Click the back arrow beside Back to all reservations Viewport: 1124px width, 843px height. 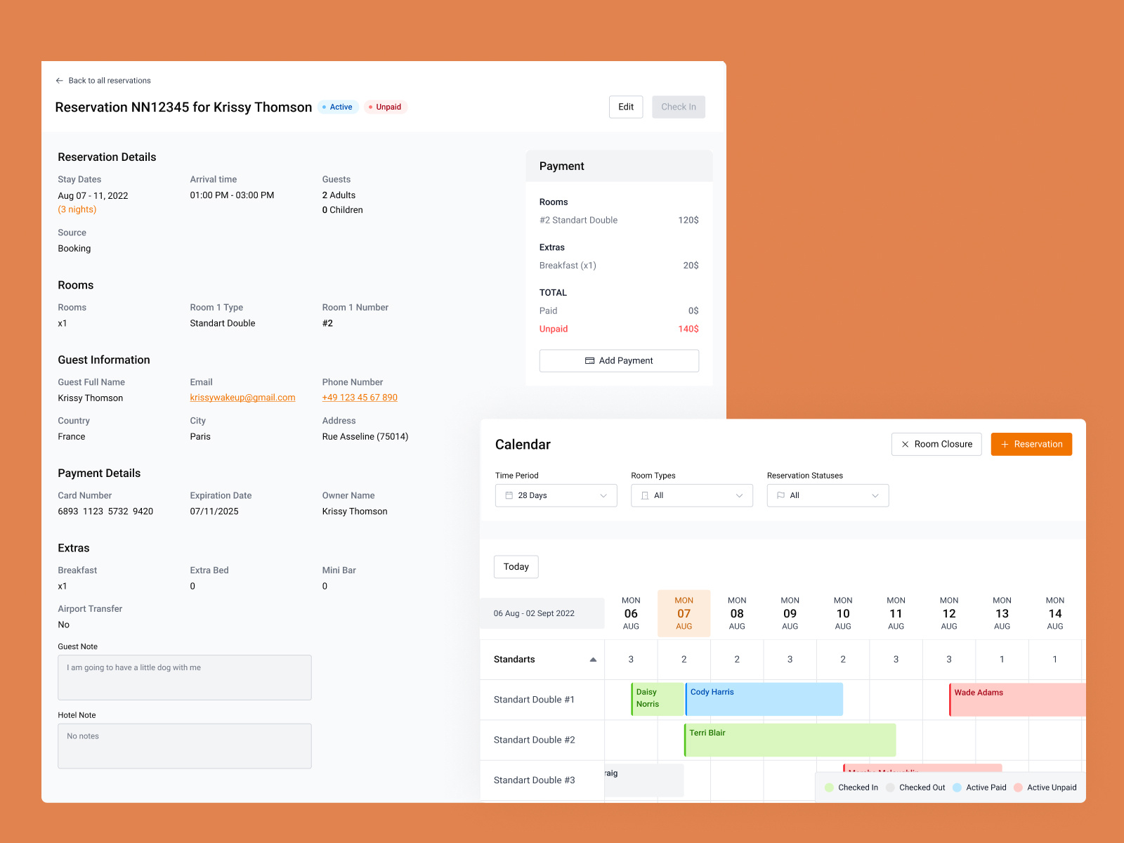60,81
